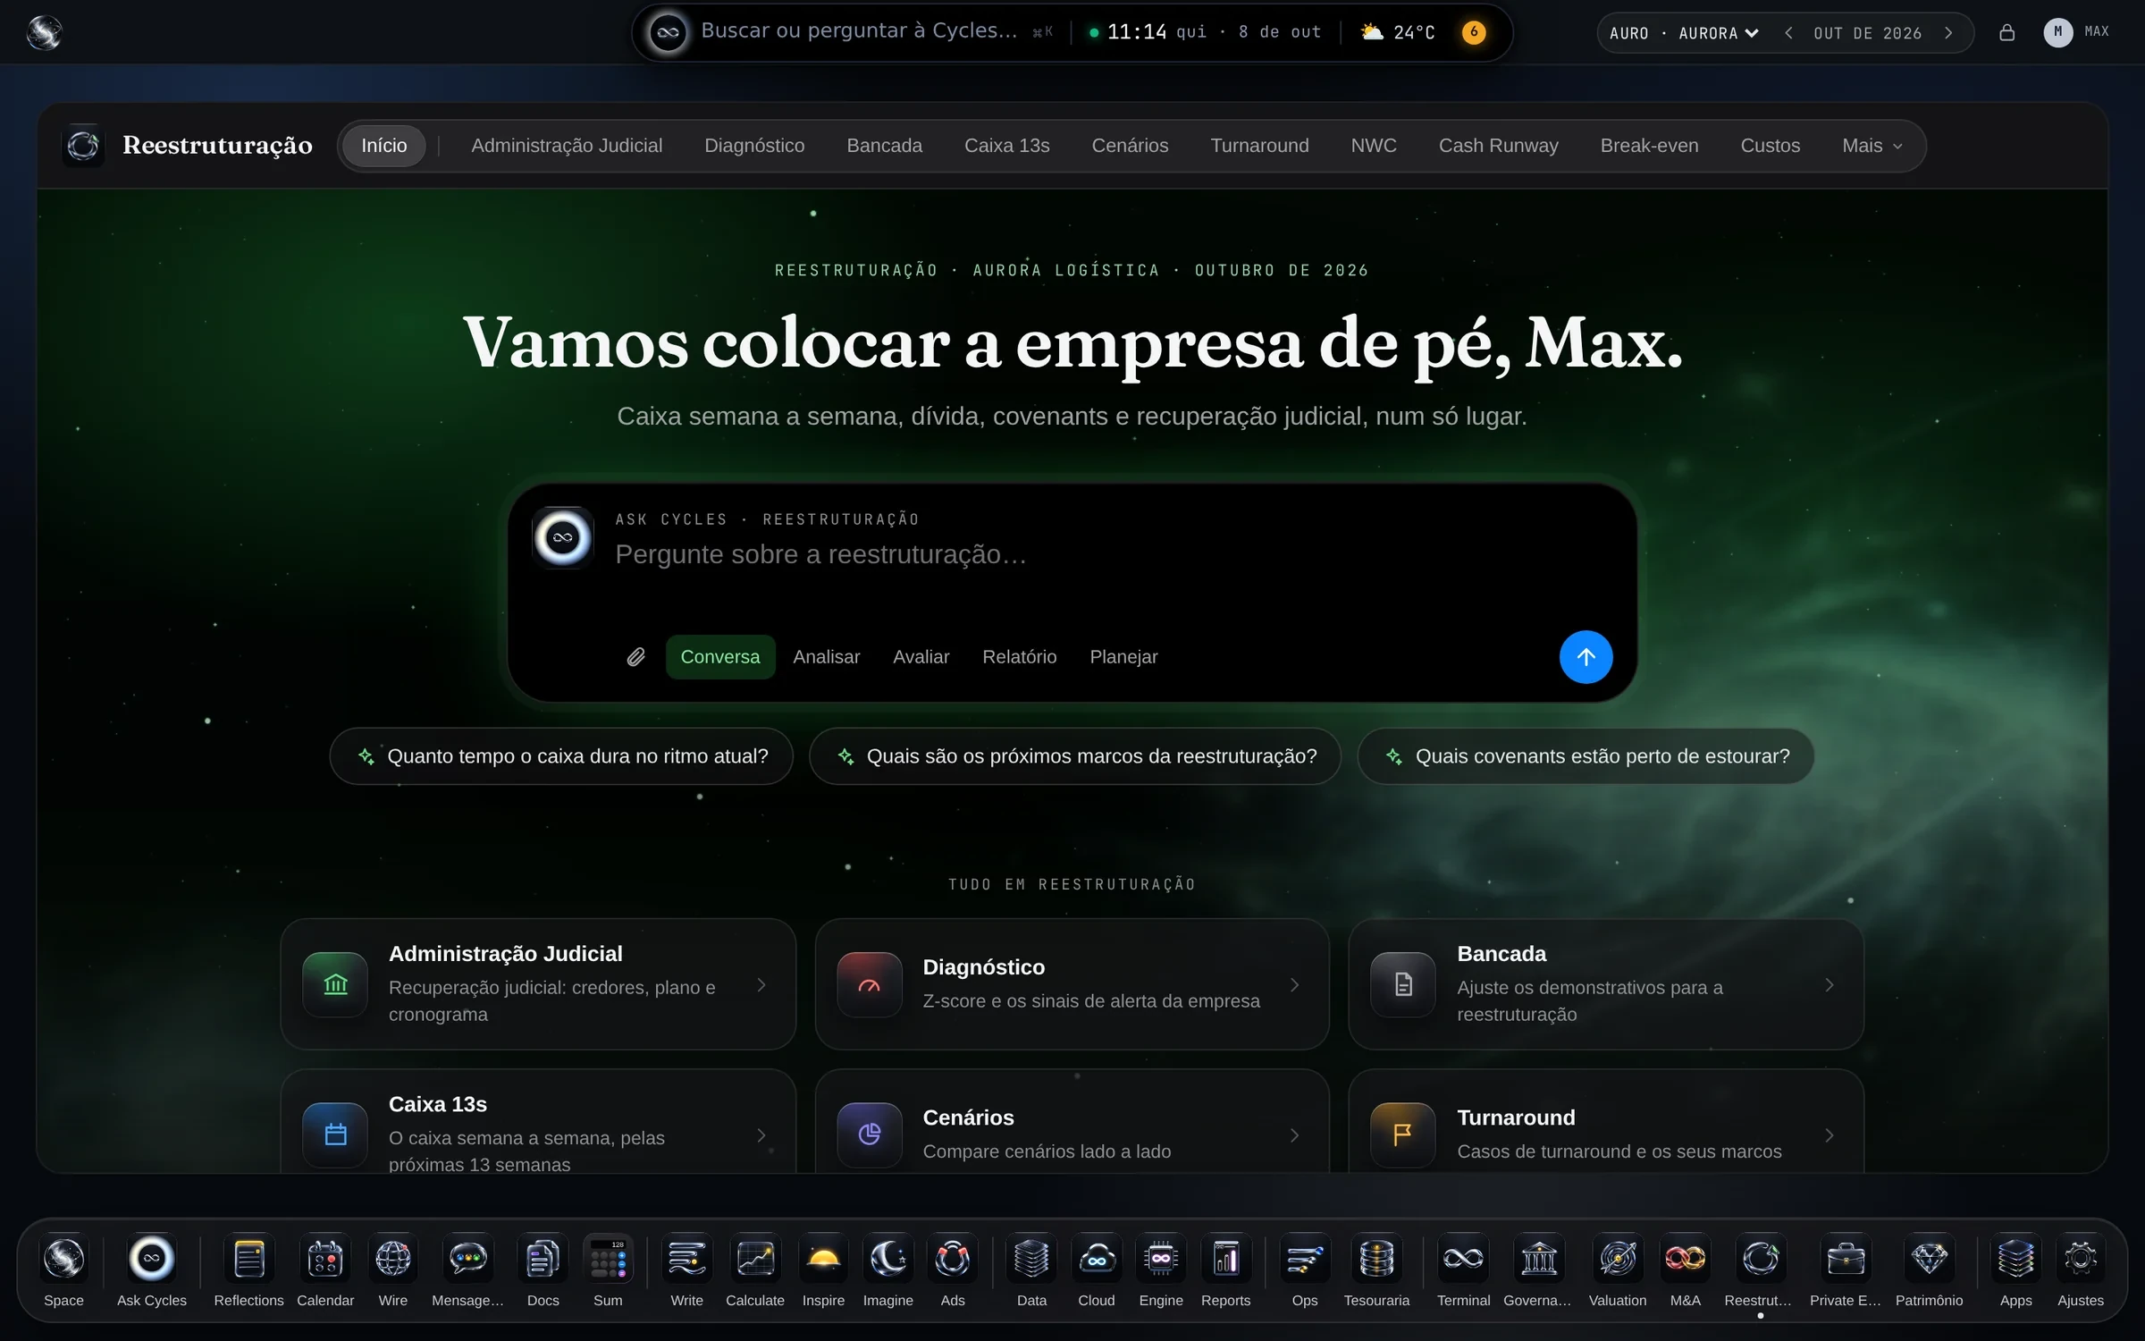
Task: Open Reflections in the dock
Action: click(248, 1259)
